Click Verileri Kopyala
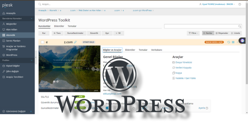Image resolution: width=248 pixels, height=140 pixels. (183, 68)
